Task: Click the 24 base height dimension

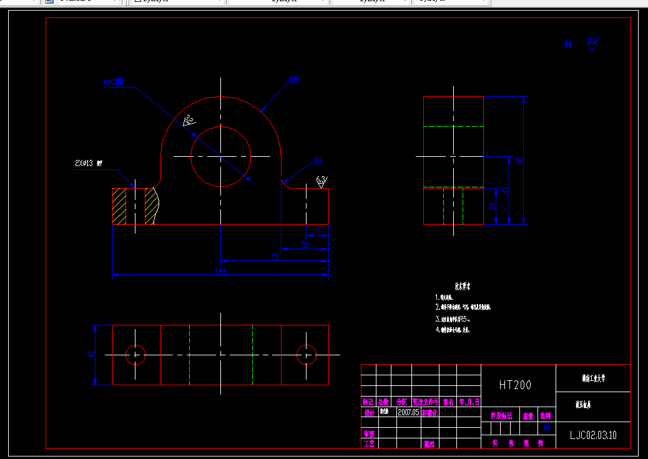Action: 492,206
